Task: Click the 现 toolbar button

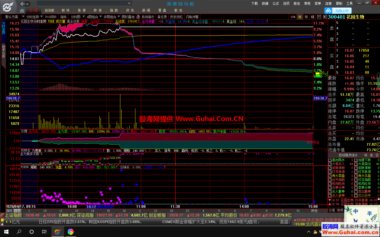Action: (306, 17)
